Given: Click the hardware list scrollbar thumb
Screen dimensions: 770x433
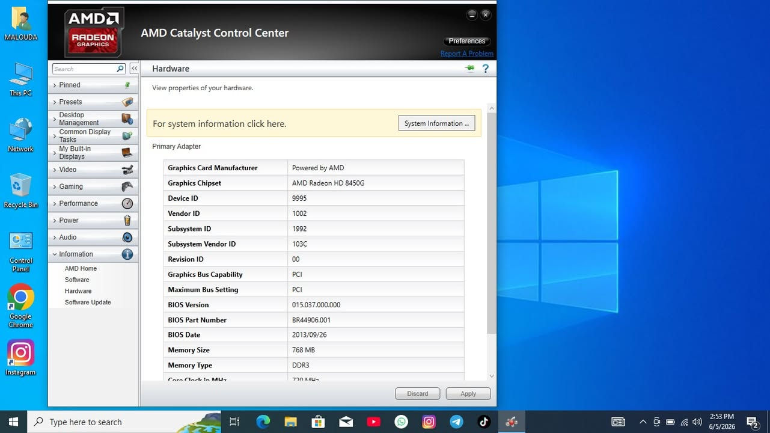Looking at the screenshot, I should 492,223.
